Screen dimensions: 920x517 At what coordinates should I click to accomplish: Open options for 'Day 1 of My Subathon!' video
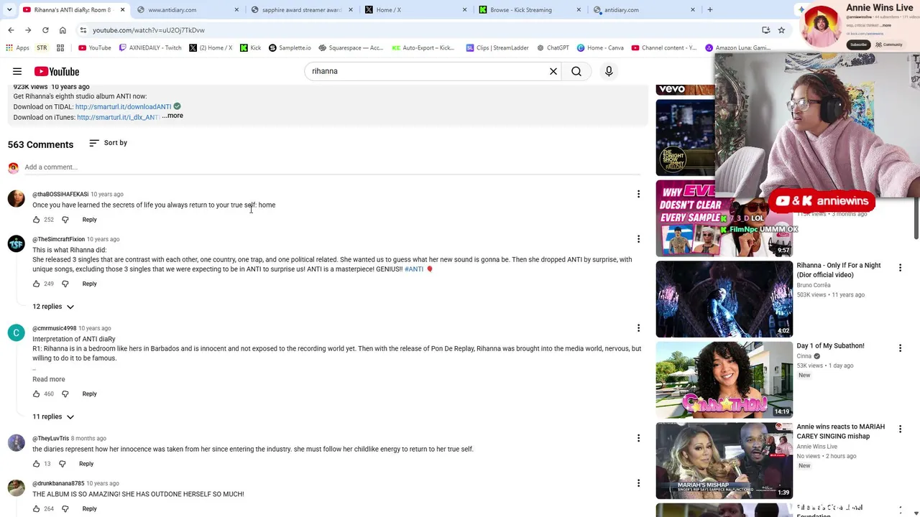coord(900,348)
